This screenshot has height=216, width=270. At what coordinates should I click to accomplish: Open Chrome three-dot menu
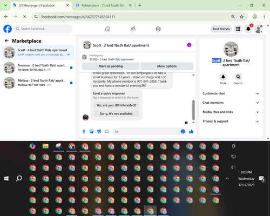click(x=264, y=17)
